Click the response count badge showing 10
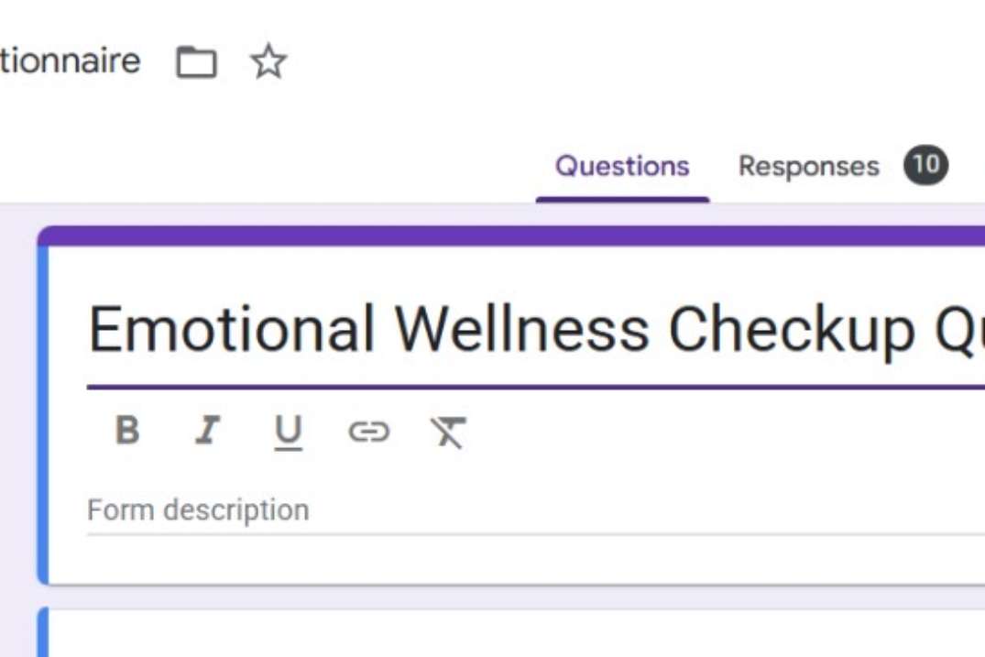985x657 pixels. tap(925, 166)
